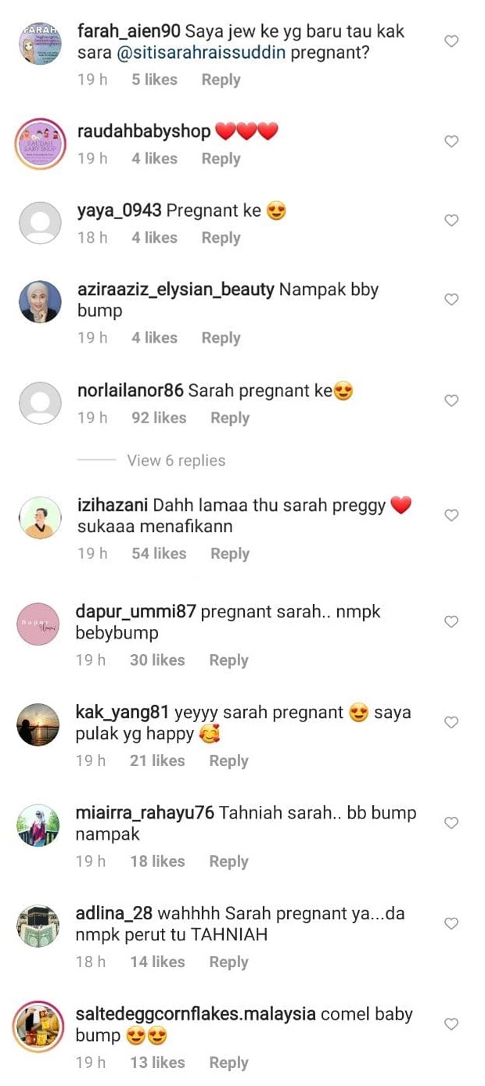
Task: Toggle like on saltedeggcornflakes.malaysia comment
Action: (451, 1024)
